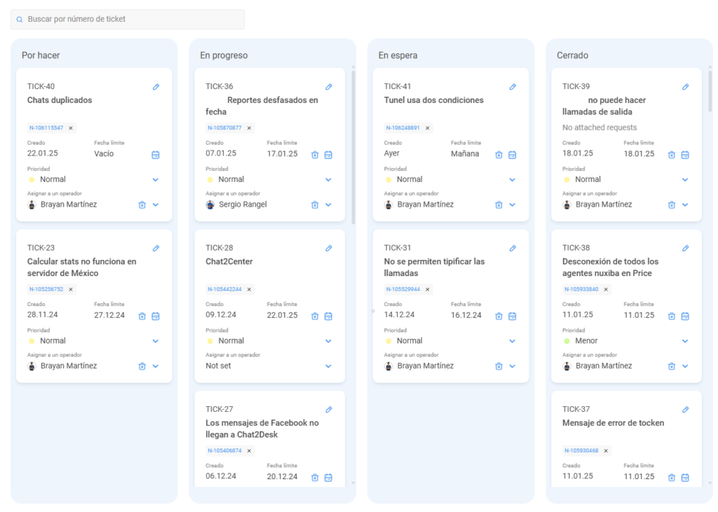
Task: Open linked request N-105870877
Action: (x=224, y=128)
